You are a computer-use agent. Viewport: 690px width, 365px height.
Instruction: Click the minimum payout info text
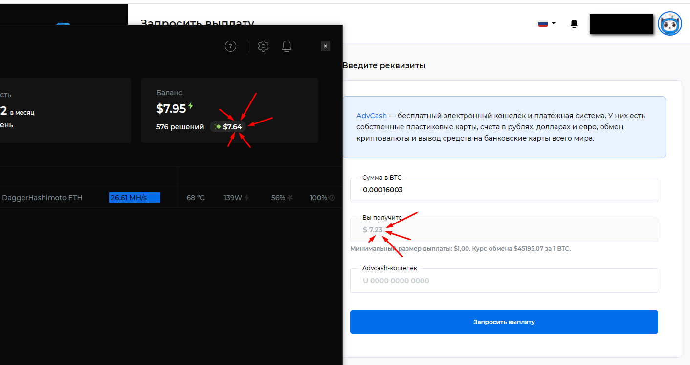460,248
